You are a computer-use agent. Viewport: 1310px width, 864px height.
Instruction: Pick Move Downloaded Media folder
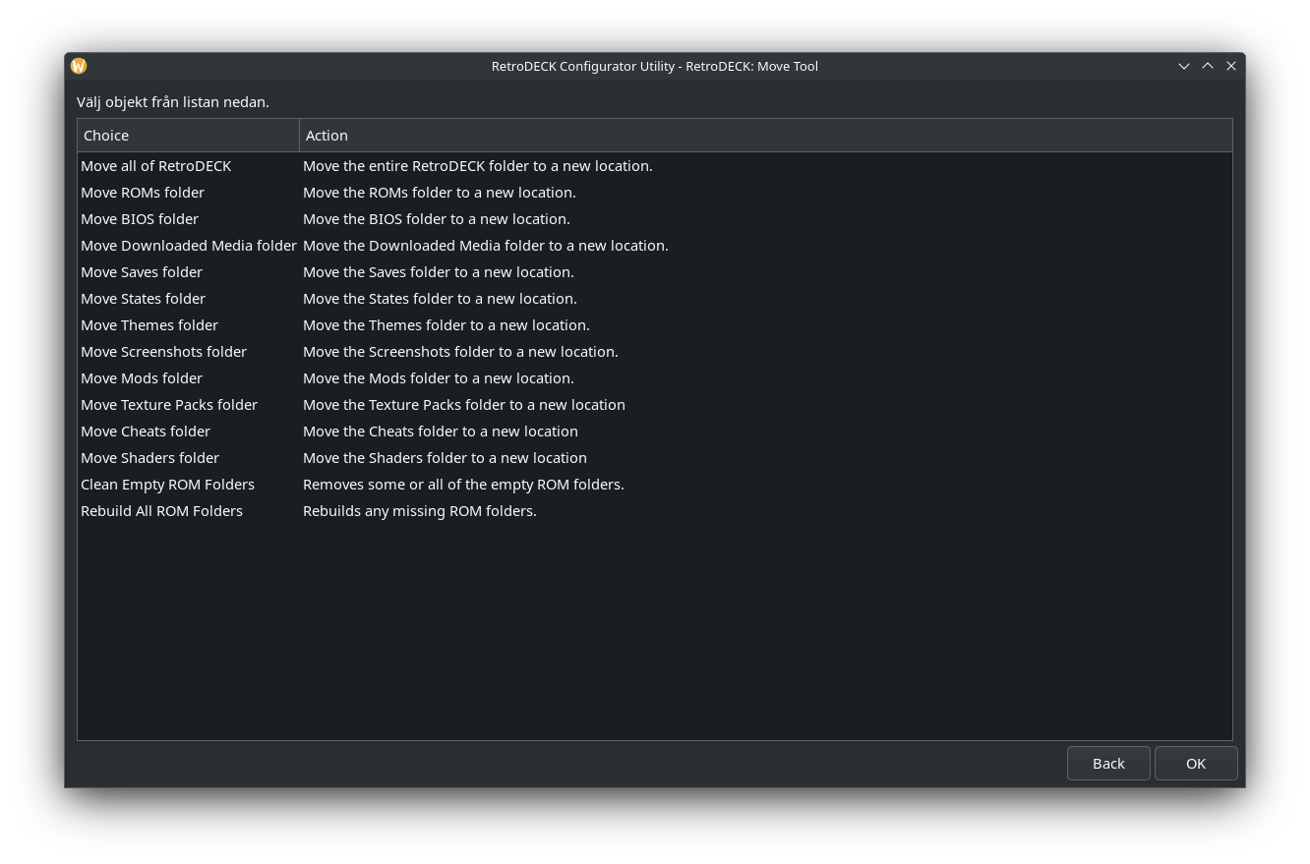coord(188,246)
